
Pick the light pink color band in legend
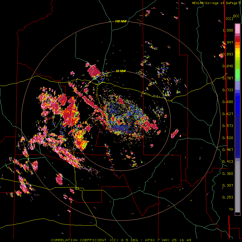click(237, 29)
